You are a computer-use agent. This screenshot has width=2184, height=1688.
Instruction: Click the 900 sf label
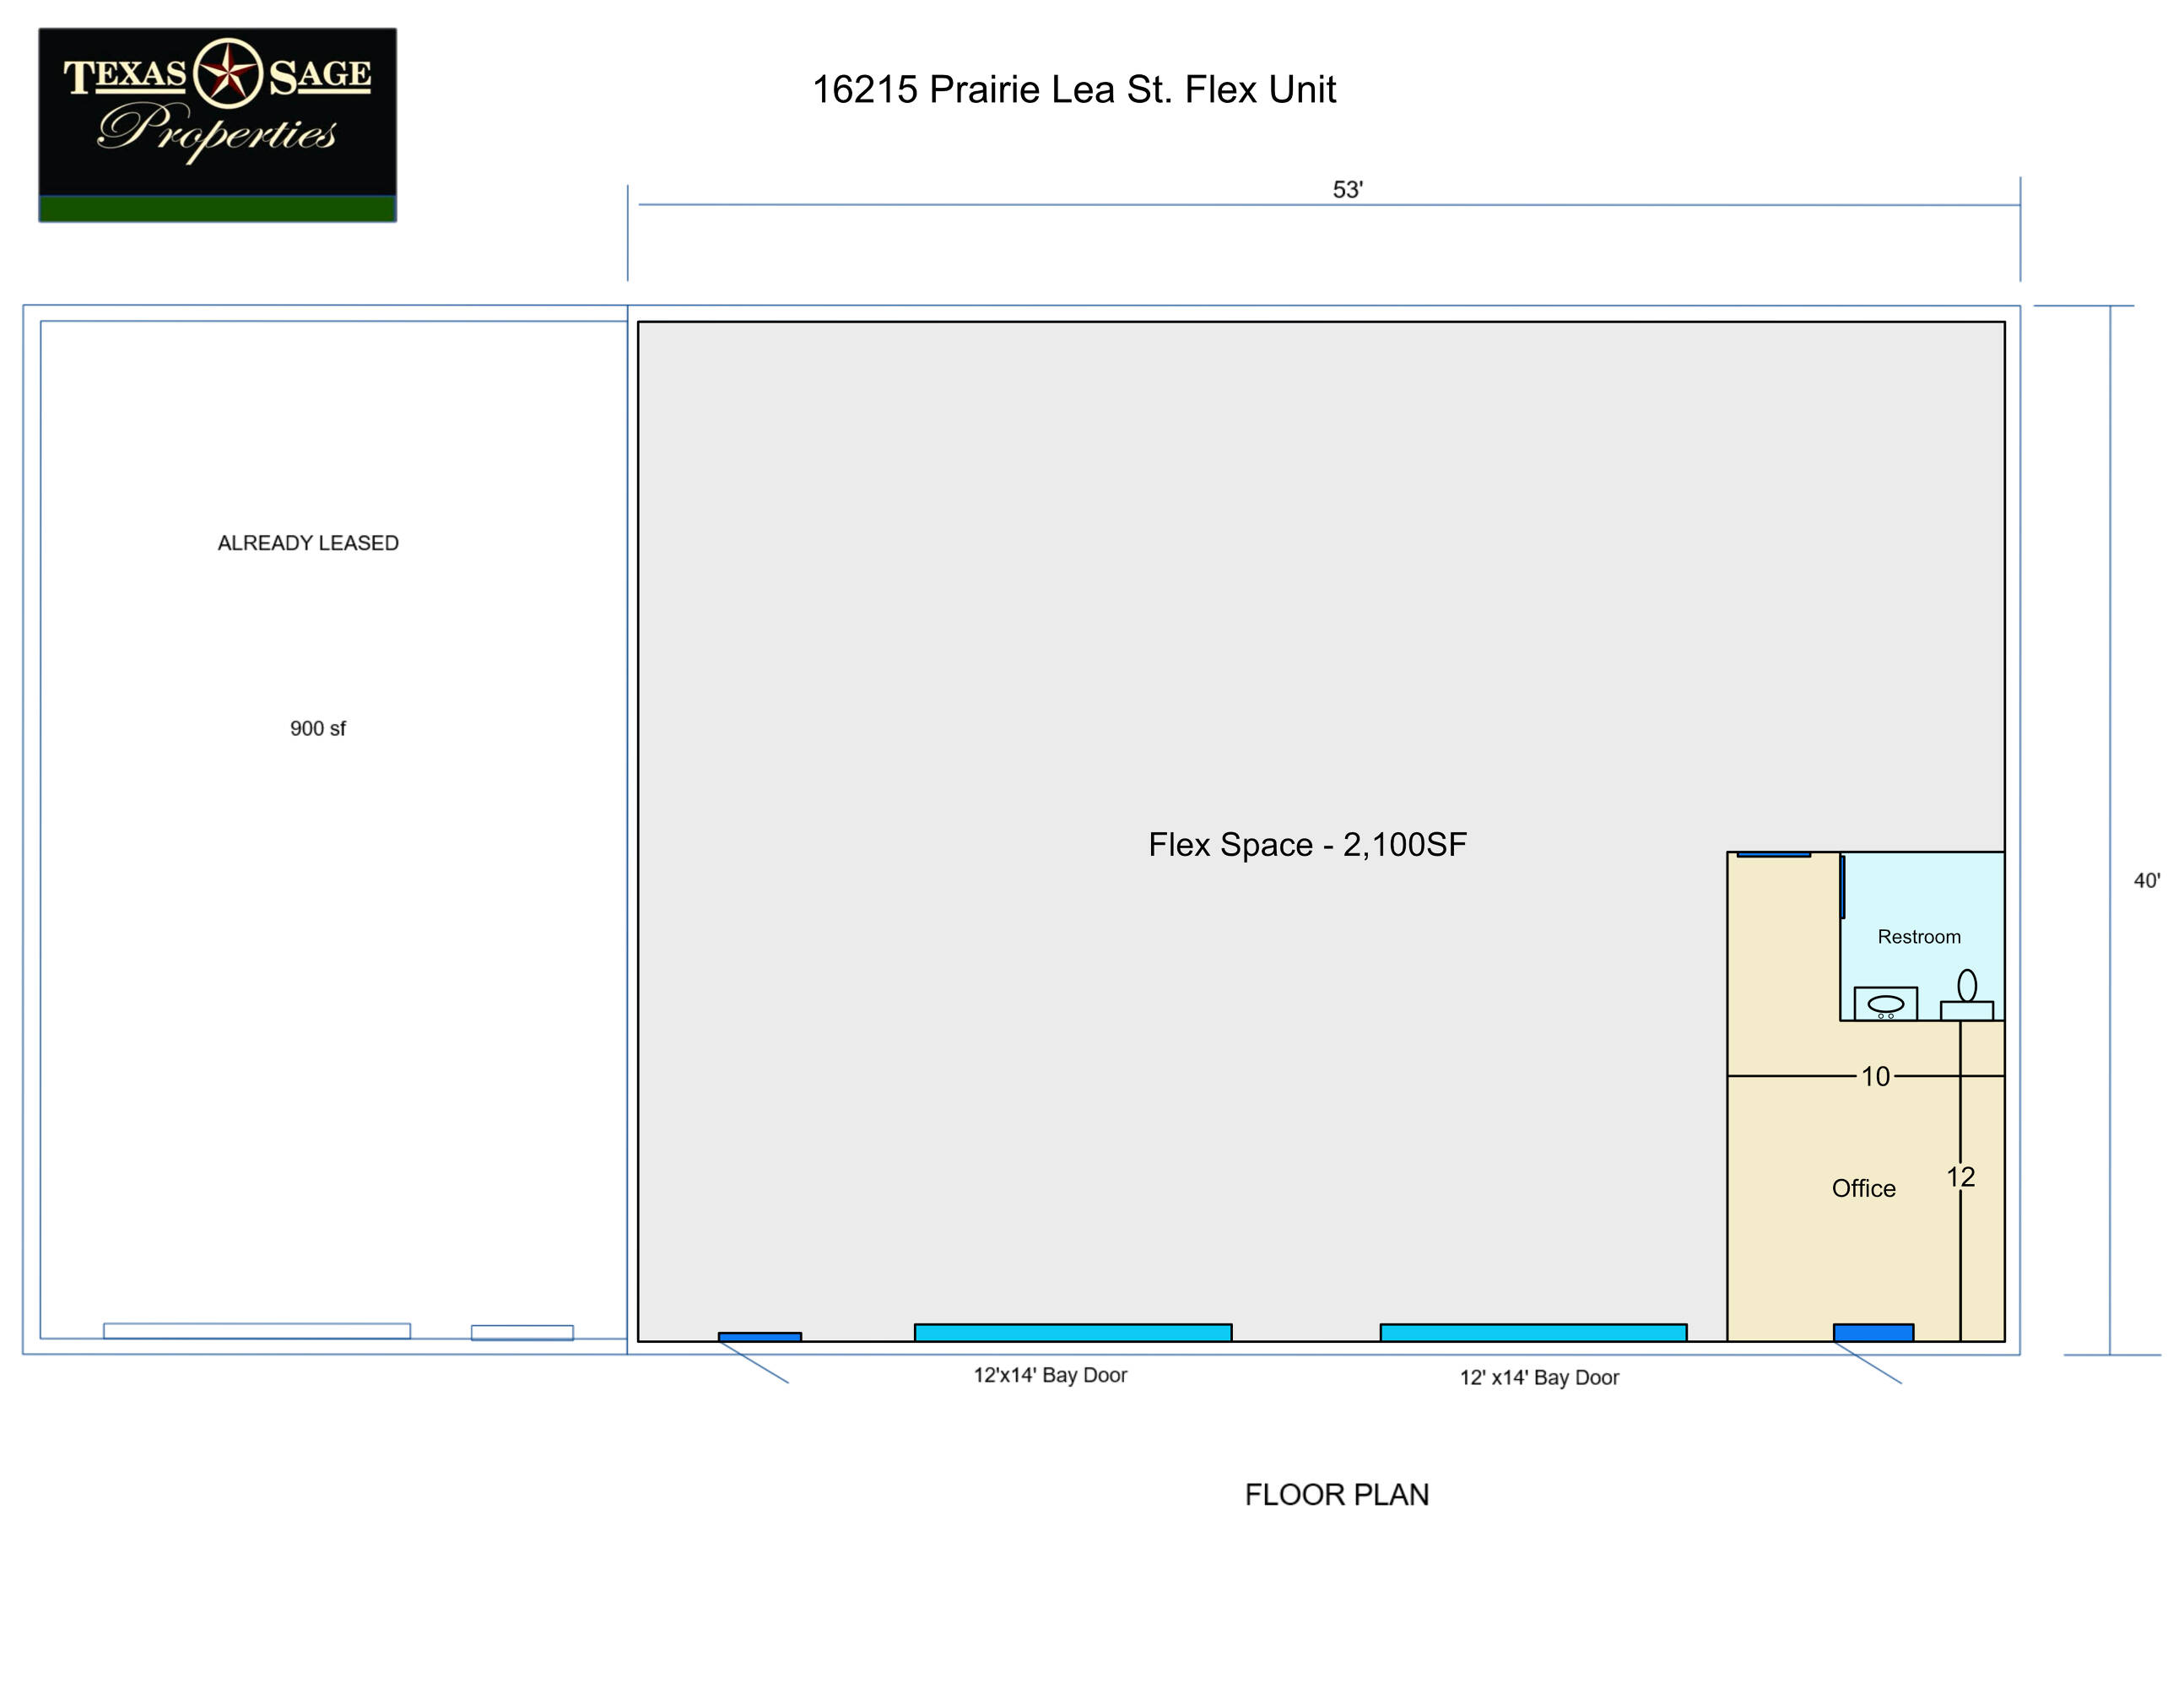[x=318, y=729]
